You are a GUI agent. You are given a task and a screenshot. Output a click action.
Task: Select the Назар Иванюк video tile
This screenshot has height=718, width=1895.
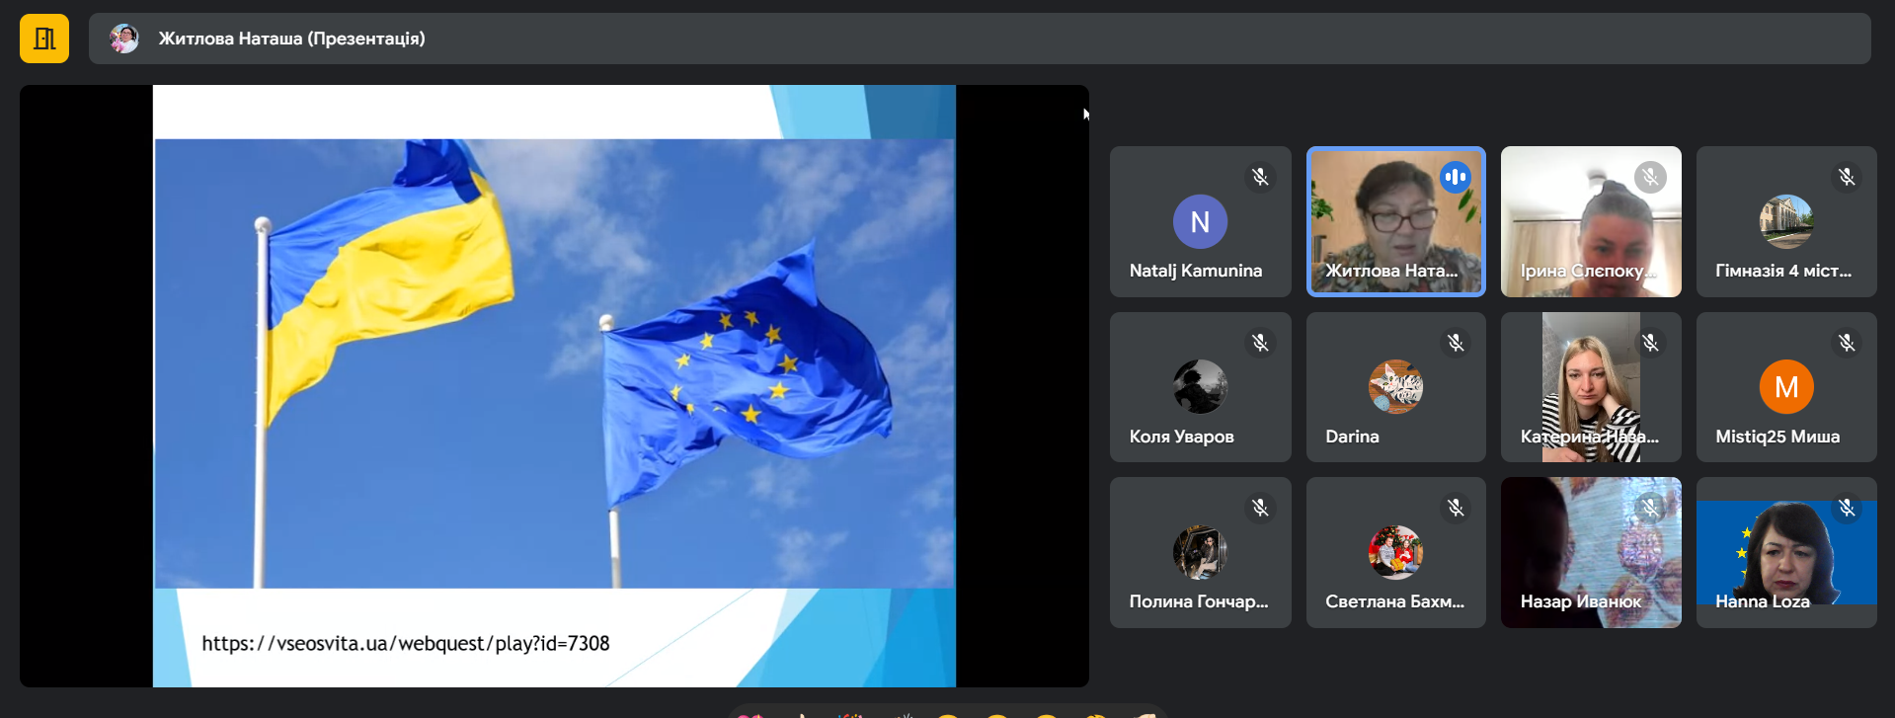(1590, 552)
